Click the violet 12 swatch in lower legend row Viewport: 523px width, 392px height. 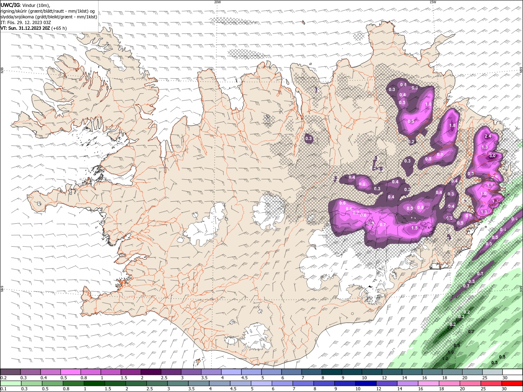tap(387, 383)
